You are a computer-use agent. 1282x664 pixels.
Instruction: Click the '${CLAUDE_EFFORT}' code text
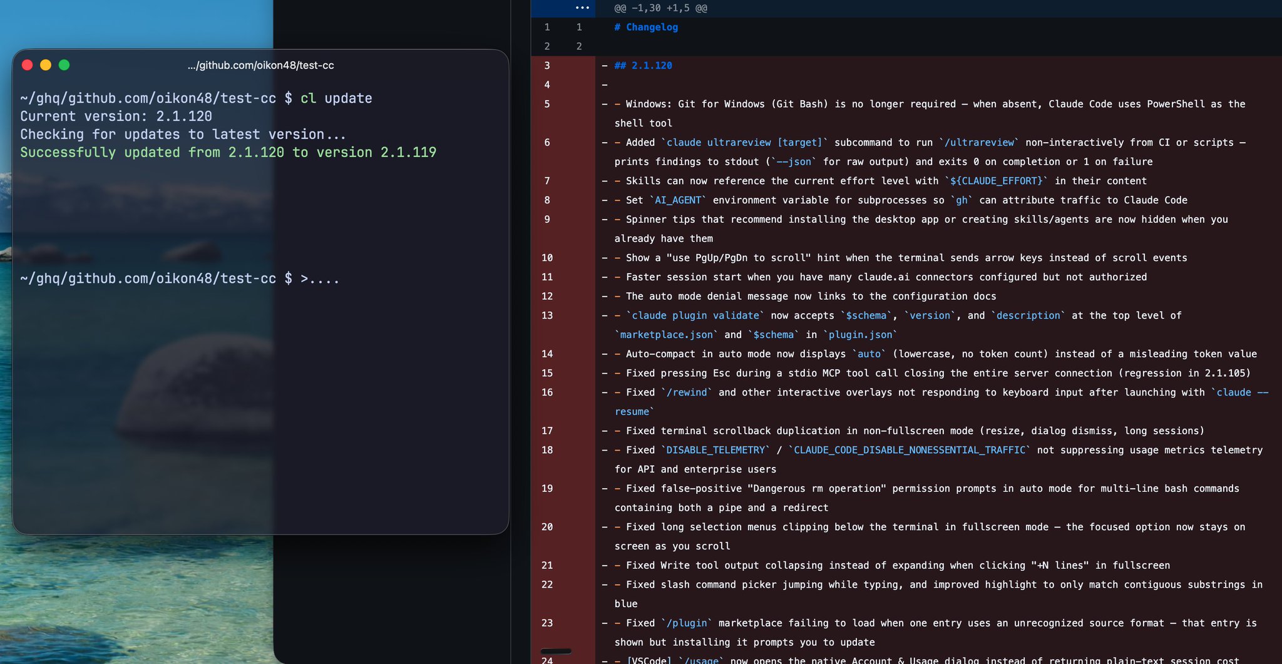tap(997, 181)
